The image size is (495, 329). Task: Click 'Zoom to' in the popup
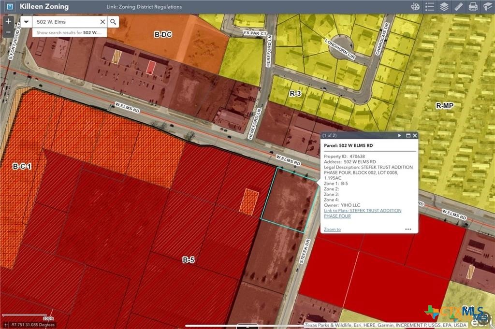tap(332, 229)
